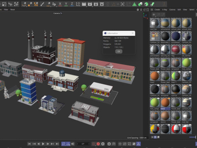Select the purplewall material thumbnail
197x148 pixels.
click(176, 36)
